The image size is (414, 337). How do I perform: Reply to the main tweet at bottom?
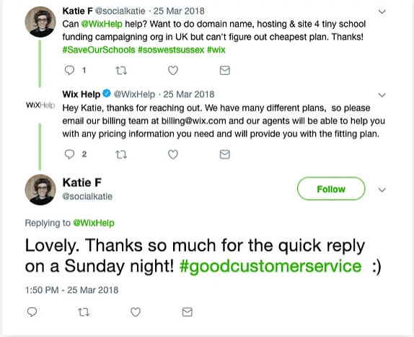tap(32, 312)
